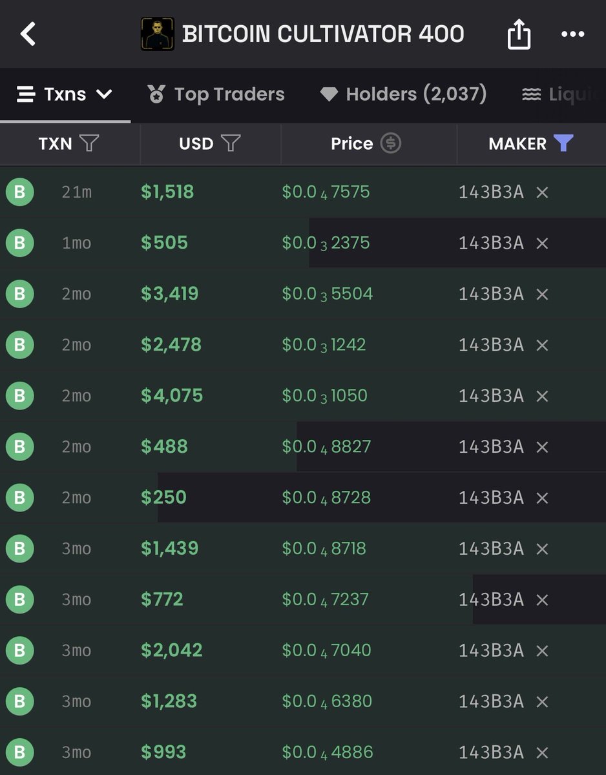Open the partially visible Liquidity tab
606x775 pixels.
[562, 94]
